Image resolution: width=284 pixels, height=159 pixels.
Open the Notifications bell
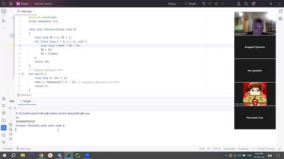click(x=280, y=11)
